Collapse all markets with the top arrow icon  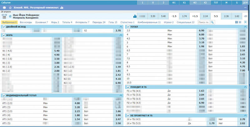[246, 23]
